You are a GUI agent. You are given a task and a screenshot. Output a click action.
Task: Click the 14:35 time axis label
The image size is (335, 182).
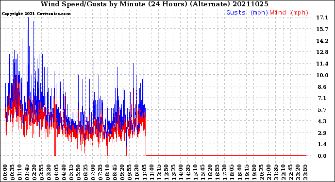point(188,172)
